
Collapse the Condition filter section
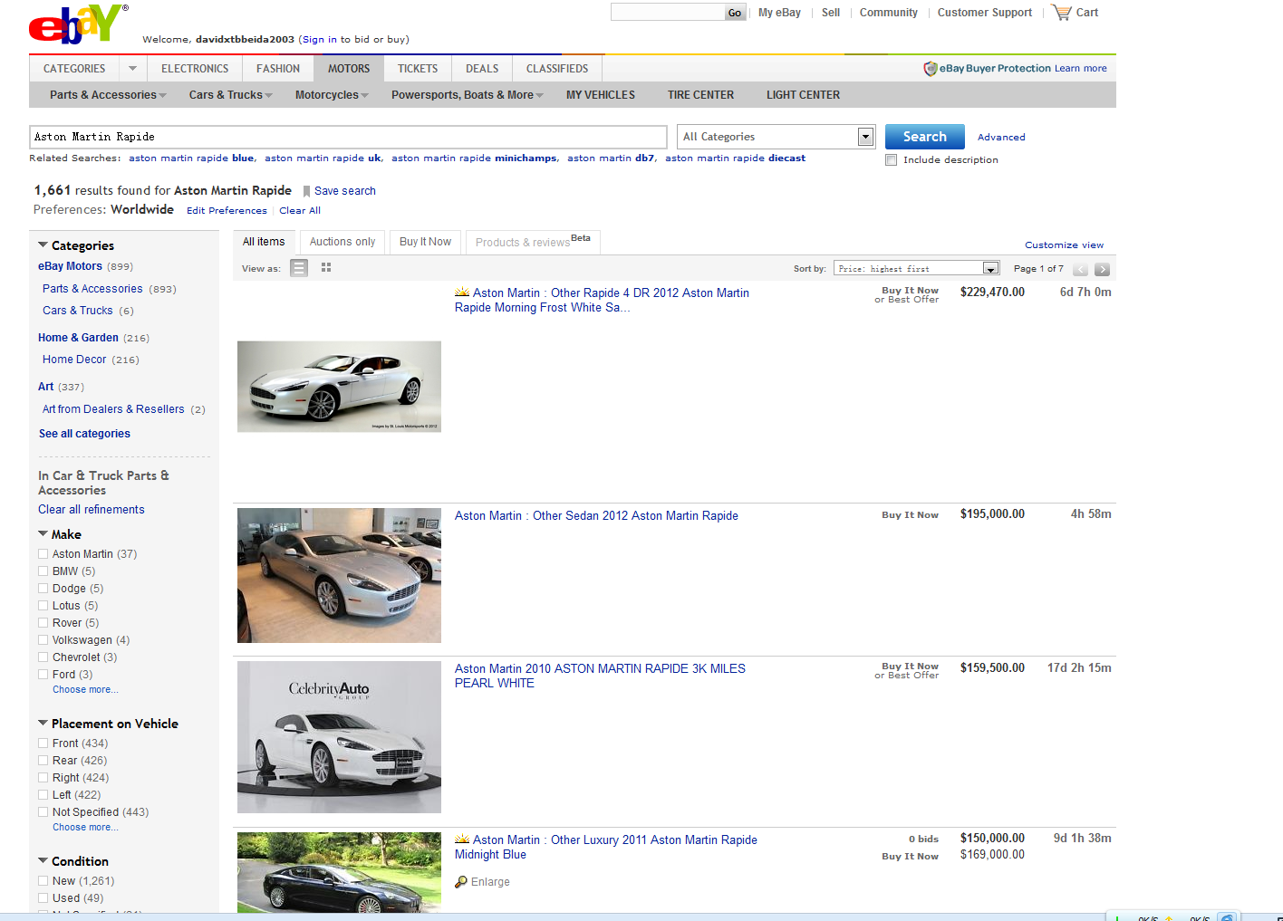[x=43, y=861]
